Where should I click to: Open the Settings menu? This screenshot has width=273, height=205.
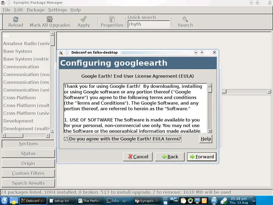57,10
